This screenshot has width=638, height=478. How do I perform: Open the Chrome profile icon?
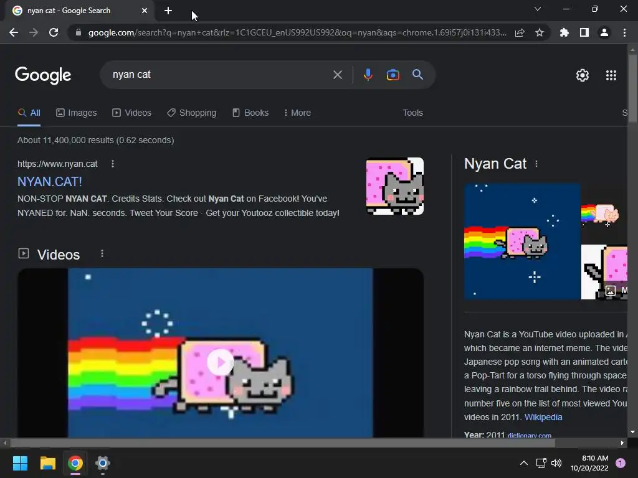click(604, 32)
